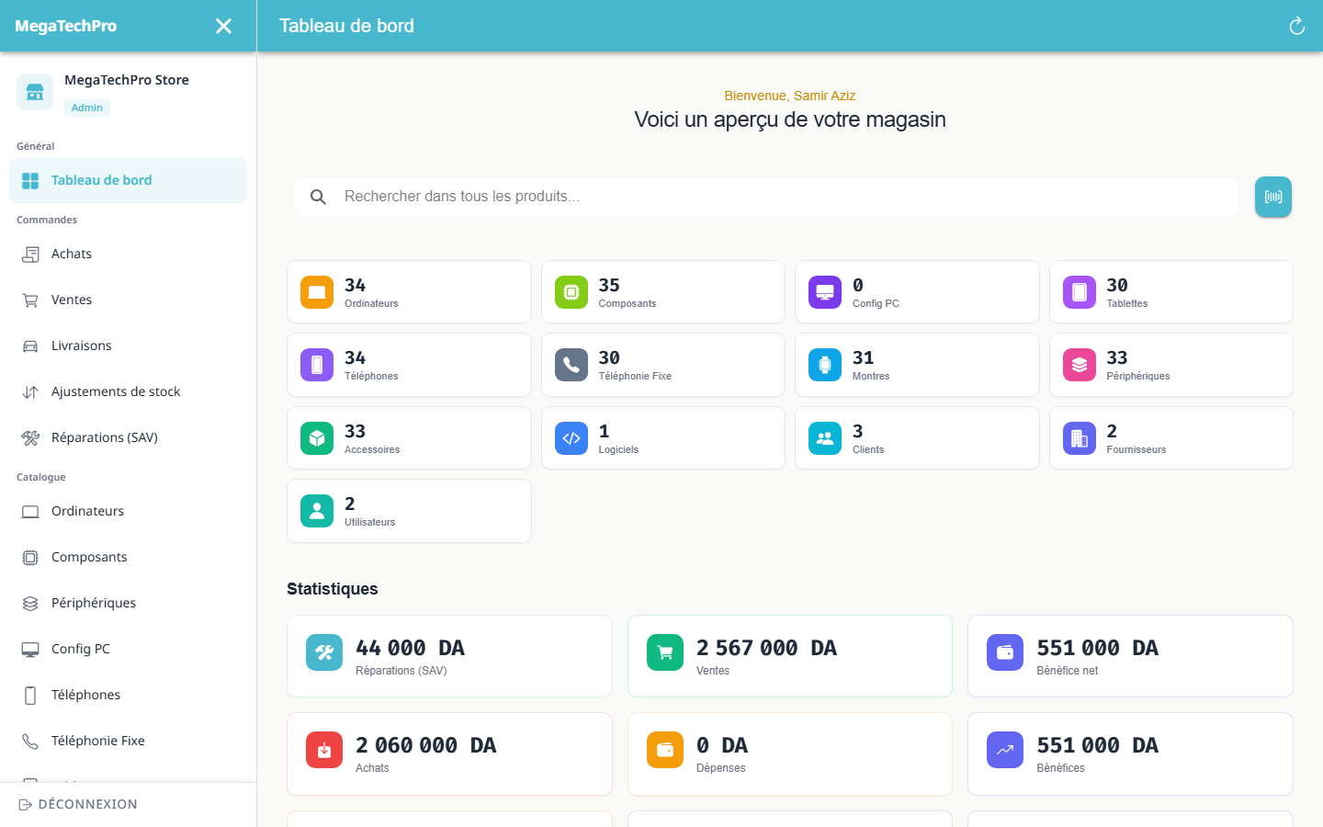
Task: Click the Montres card count 31
Action: 864,357
